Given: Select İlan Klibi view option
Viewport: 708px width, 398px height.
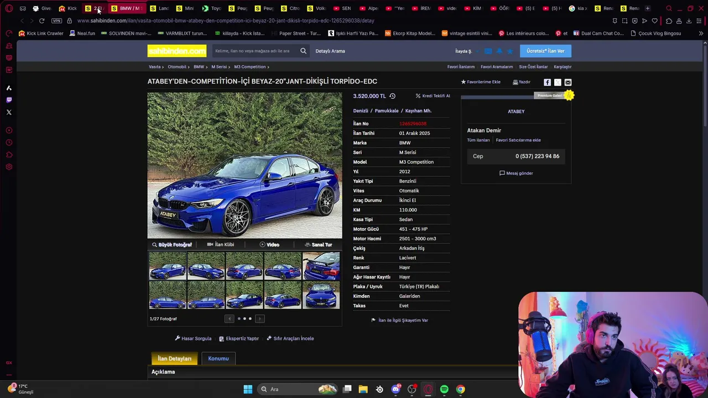Looking at the screenshot, I should 221,244.
